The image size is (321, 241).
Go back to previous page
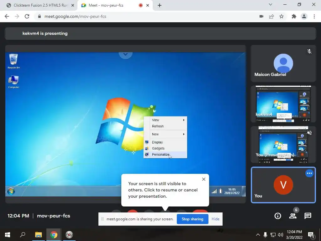(7, 16)
